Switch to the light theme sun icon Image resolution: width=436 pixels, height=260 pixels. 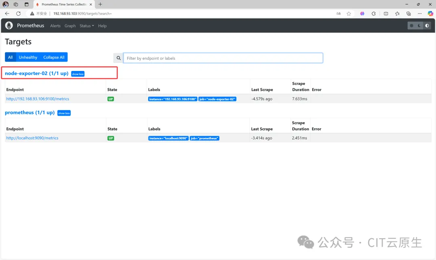pos(411,25)
